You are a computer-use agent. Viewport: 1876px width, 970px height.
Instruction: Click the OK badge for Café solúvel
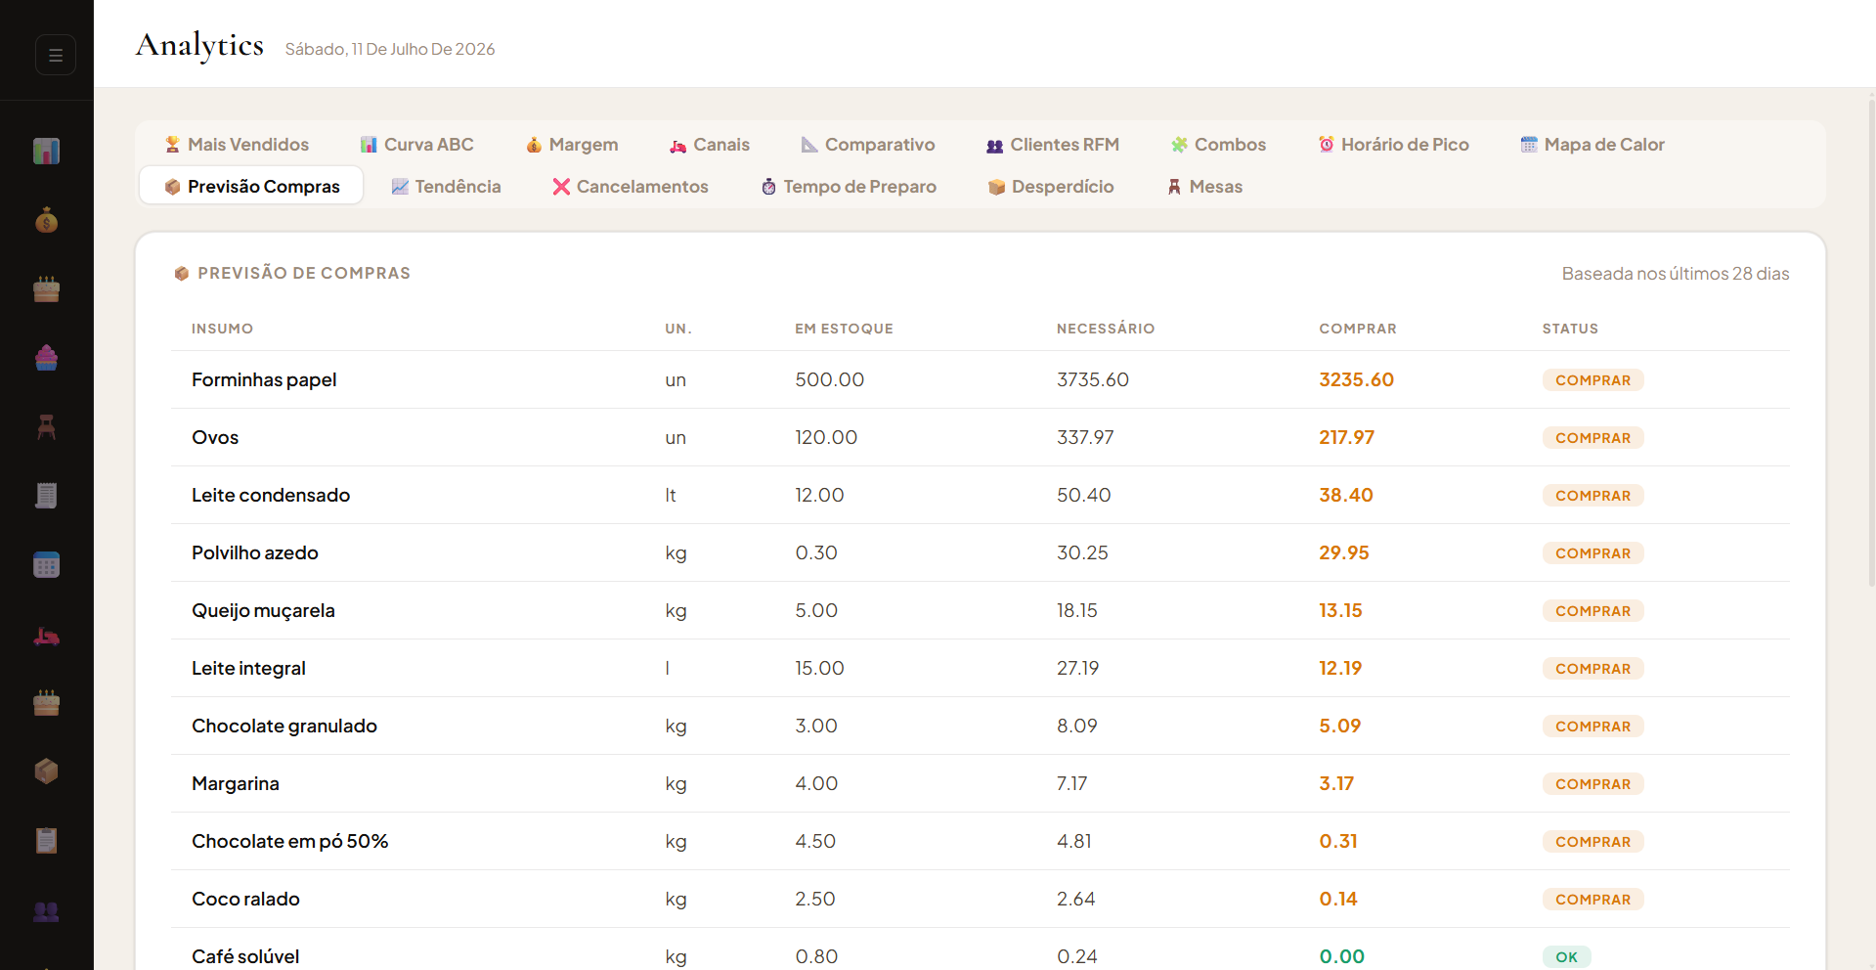pos(1566,957)
